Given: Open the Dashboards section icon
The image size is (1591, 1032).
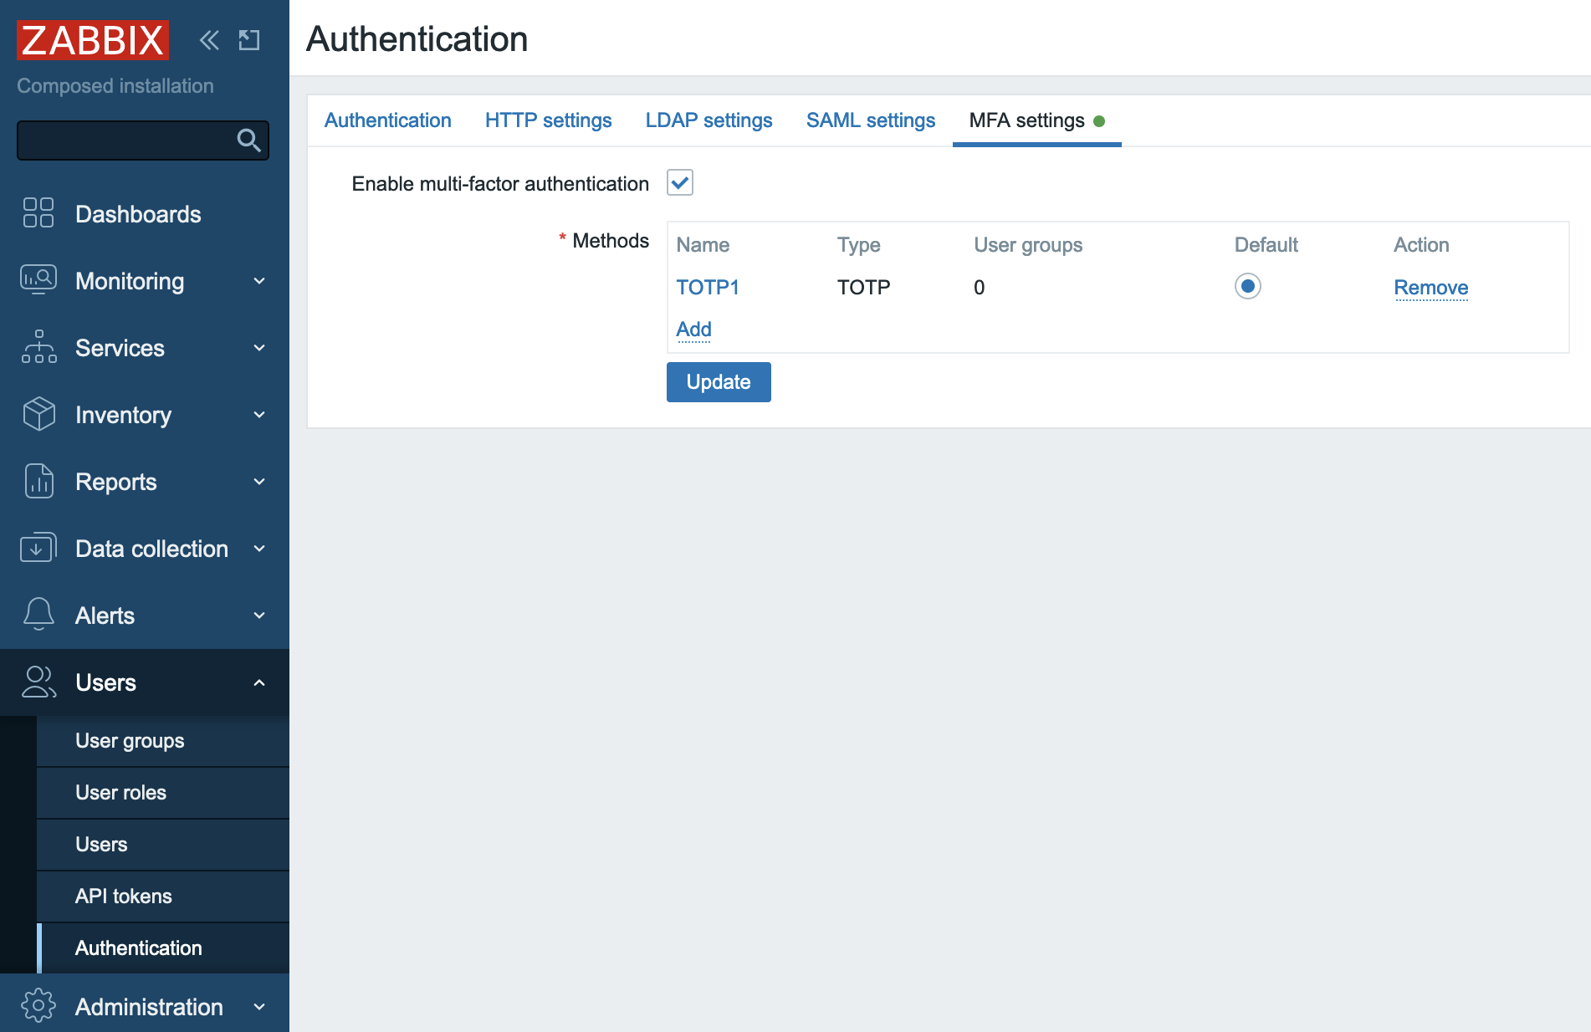Looking at the screenshot, I should (x=37, y=213).
